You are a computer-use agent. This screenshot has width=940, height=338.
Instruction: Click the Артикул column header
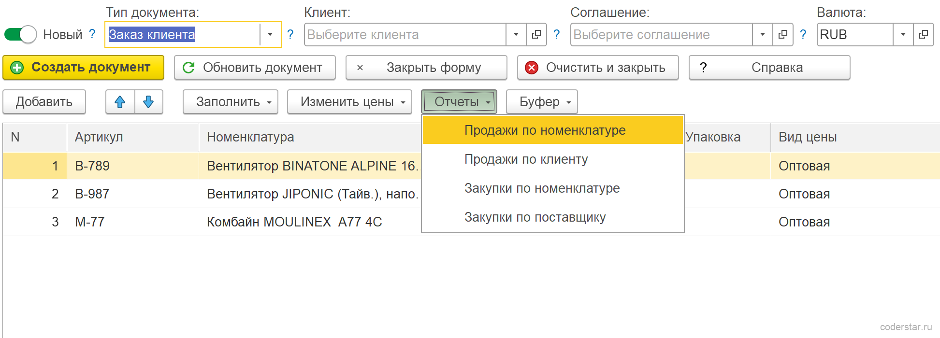[x=133, y=137]
